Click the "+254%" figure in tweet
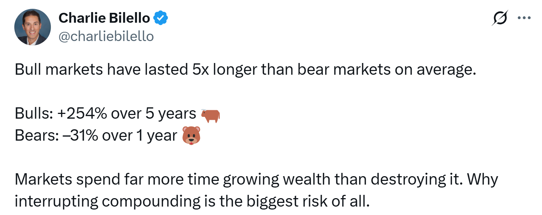 83,115
